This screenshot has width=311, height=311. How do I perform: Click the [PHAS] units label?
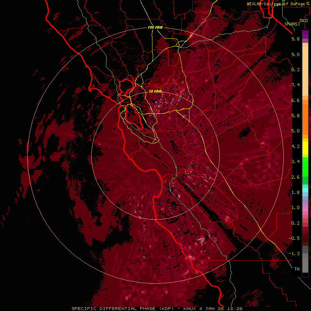tap(292, 24)
